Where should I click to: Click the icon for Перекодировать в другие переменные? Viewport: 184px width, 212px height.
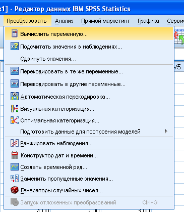pyautogui.click(x=15, y=83)
